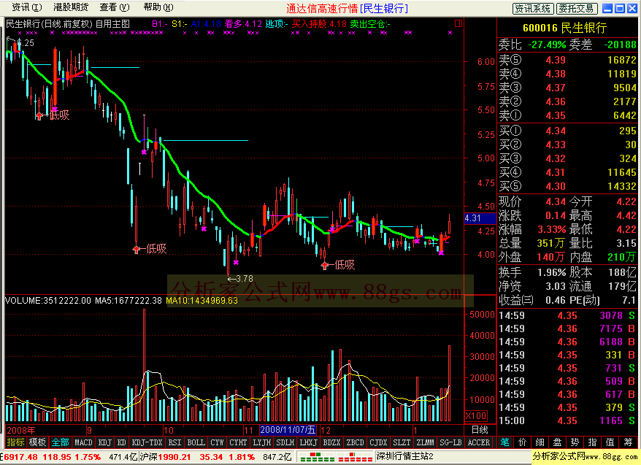Image resolution: width=641 pixels, height=465 pixels.
Task: Switch to the ZLMM indicator
Action: [425, 442]
